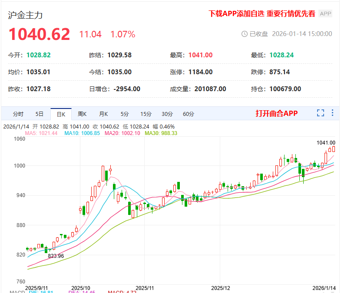Click the 日增仓 value -2954.00
Image resolution: width=341 pixels, height=293 pixels.
click(127, 89)
